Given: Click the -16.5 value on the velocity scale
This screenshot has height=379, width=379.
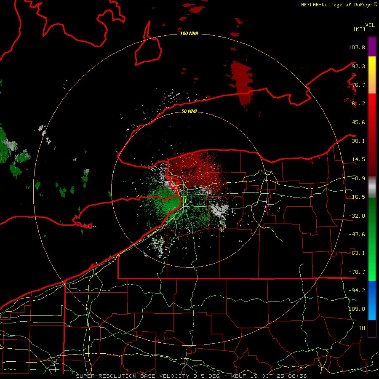Looking at the screenshot, I should coord(357,197).
